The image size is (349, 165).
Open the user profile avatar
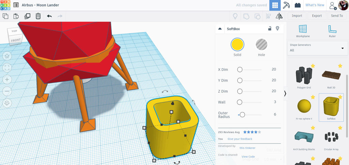(343, 5)
